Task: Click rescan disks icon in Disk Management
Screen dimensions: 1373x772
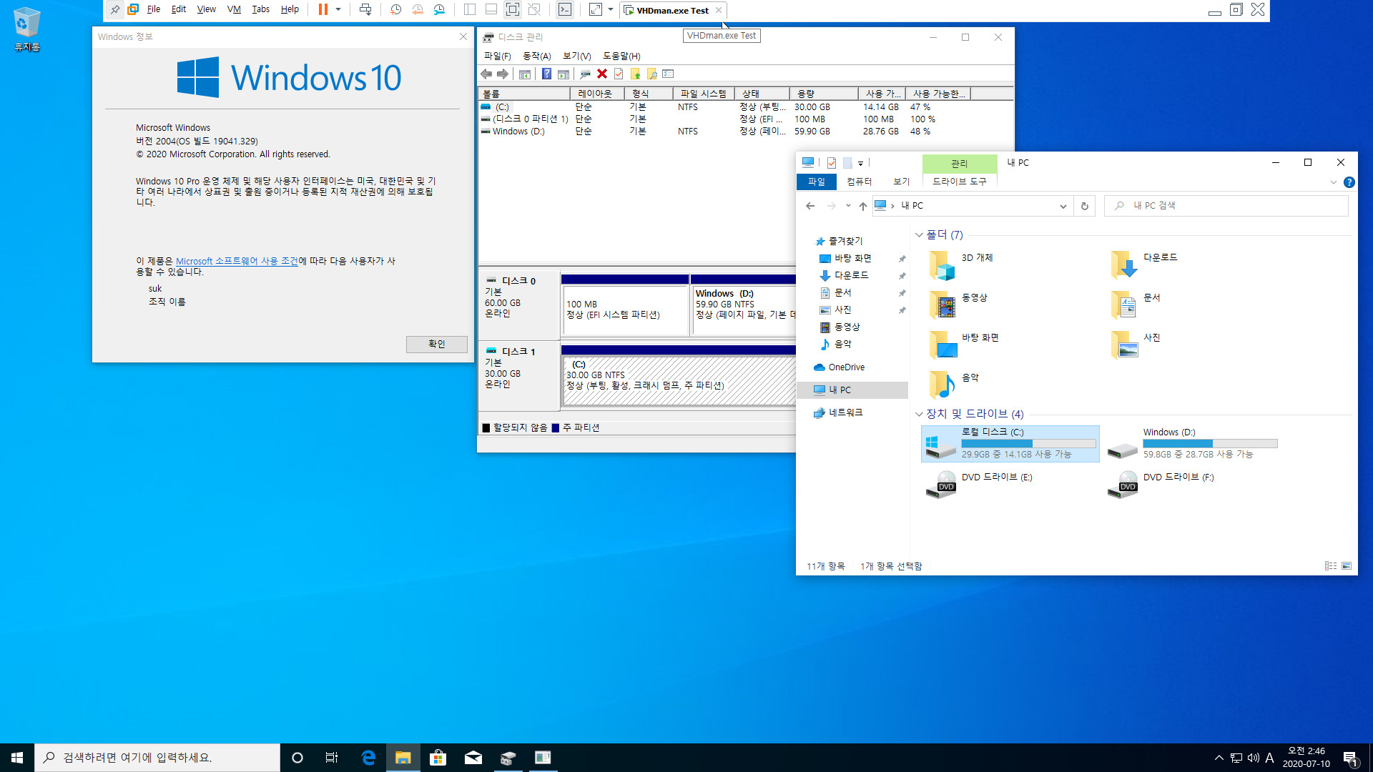Action: pos(585,74)
